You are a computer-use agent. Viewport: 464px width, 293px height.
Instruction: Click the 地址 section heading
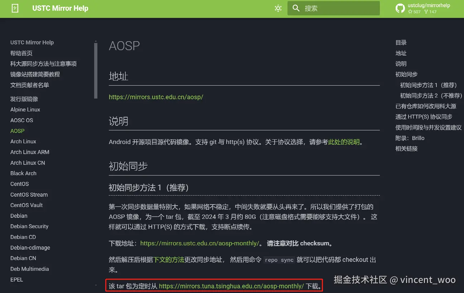119,76
